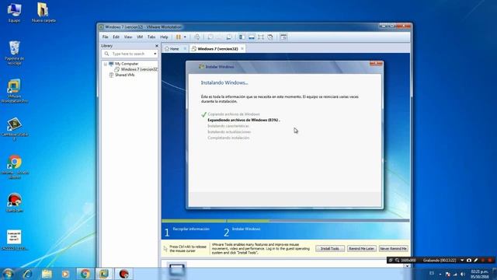Open the File menu in VMware

pos(106,37)
